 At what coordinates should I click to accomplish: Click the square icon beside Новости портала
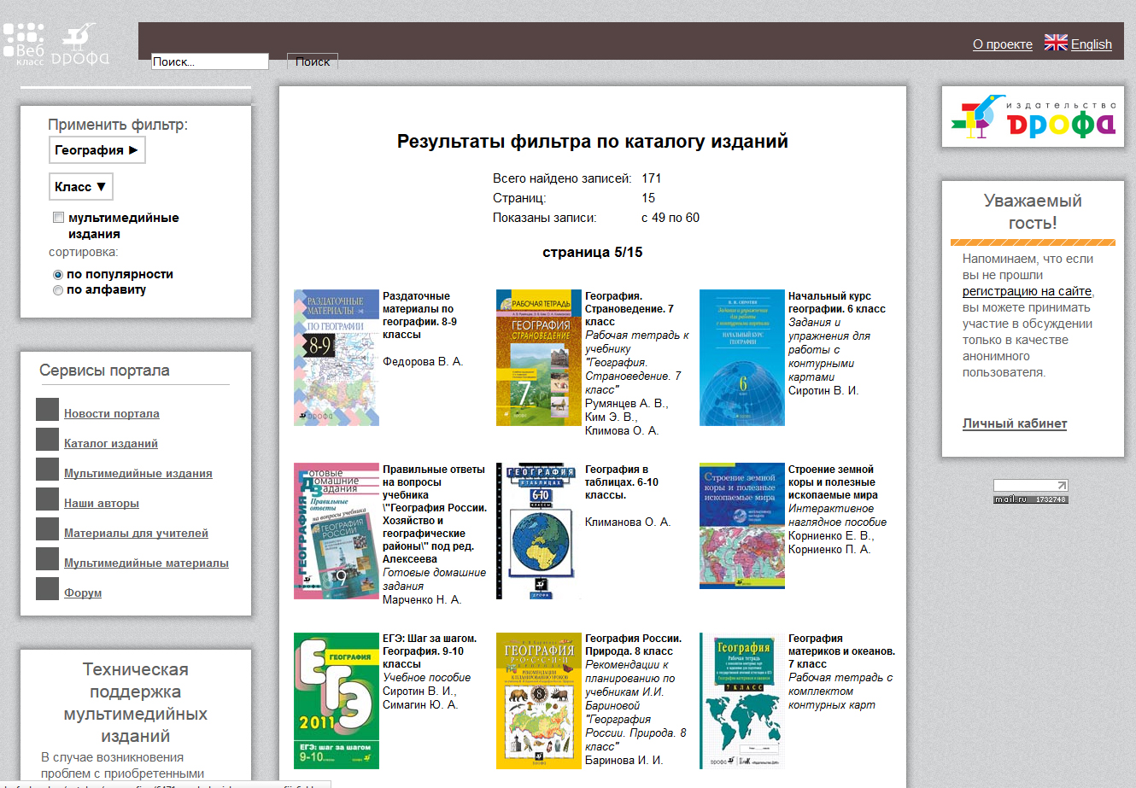[x=48, y=410]
